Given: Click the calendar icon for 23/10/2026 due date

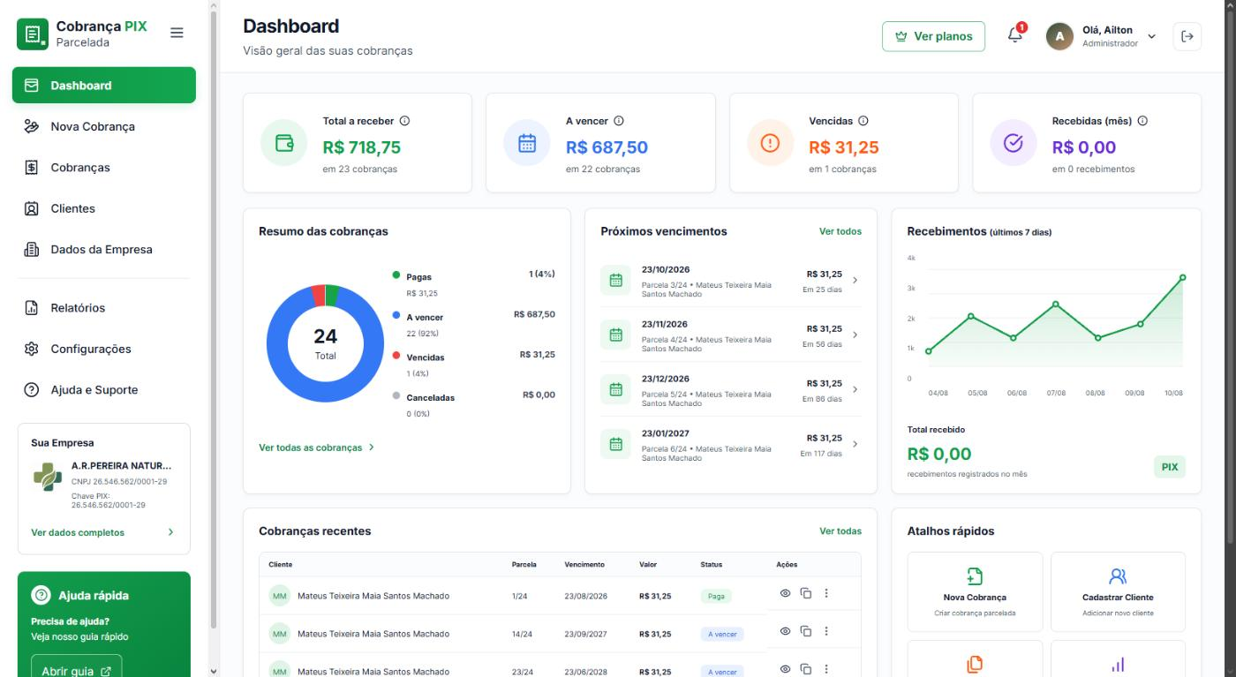Looking at the screenshot, I should [616, 281].
